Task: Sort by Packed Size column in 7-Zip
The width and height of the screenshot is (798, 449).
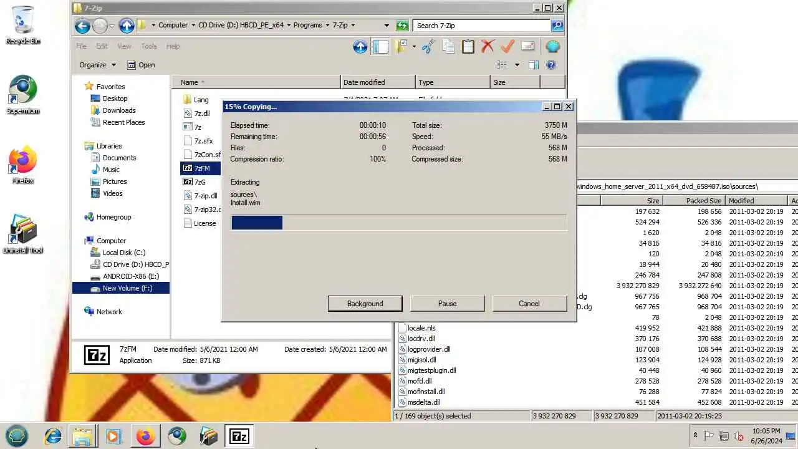Action: coord(693,201)
